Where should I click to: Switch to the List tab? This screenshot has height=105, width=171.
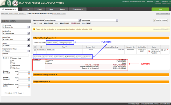point(28,9)
